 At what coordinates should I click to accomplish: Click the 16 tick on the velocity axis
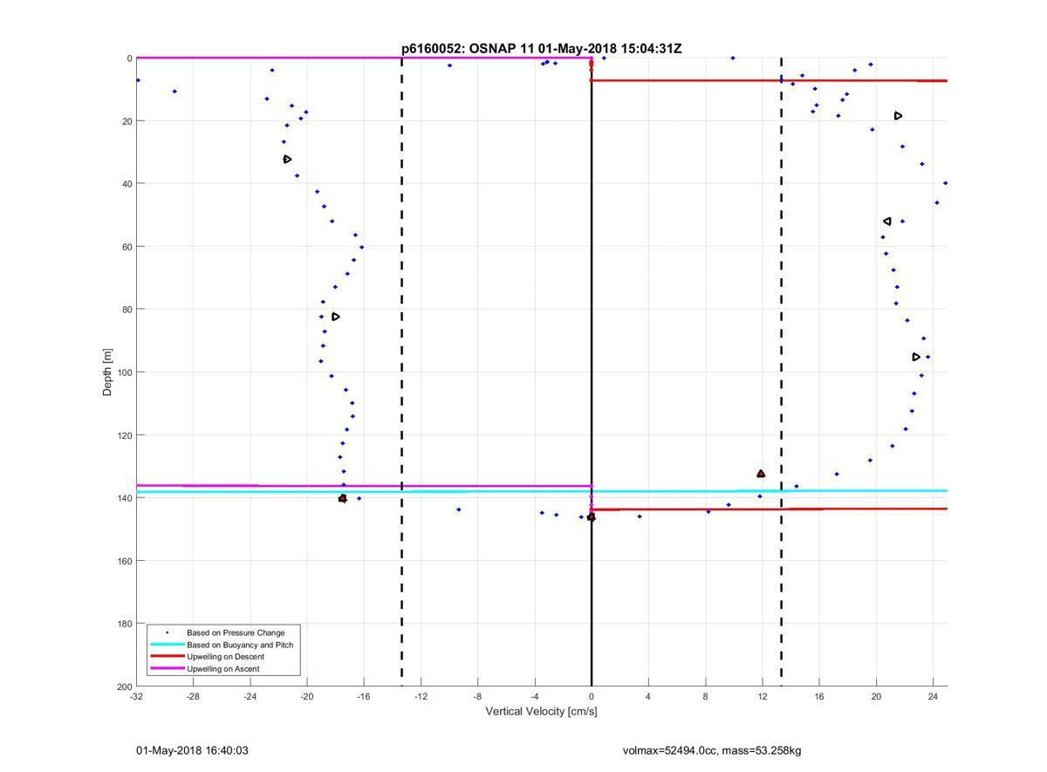pos(819,696)
